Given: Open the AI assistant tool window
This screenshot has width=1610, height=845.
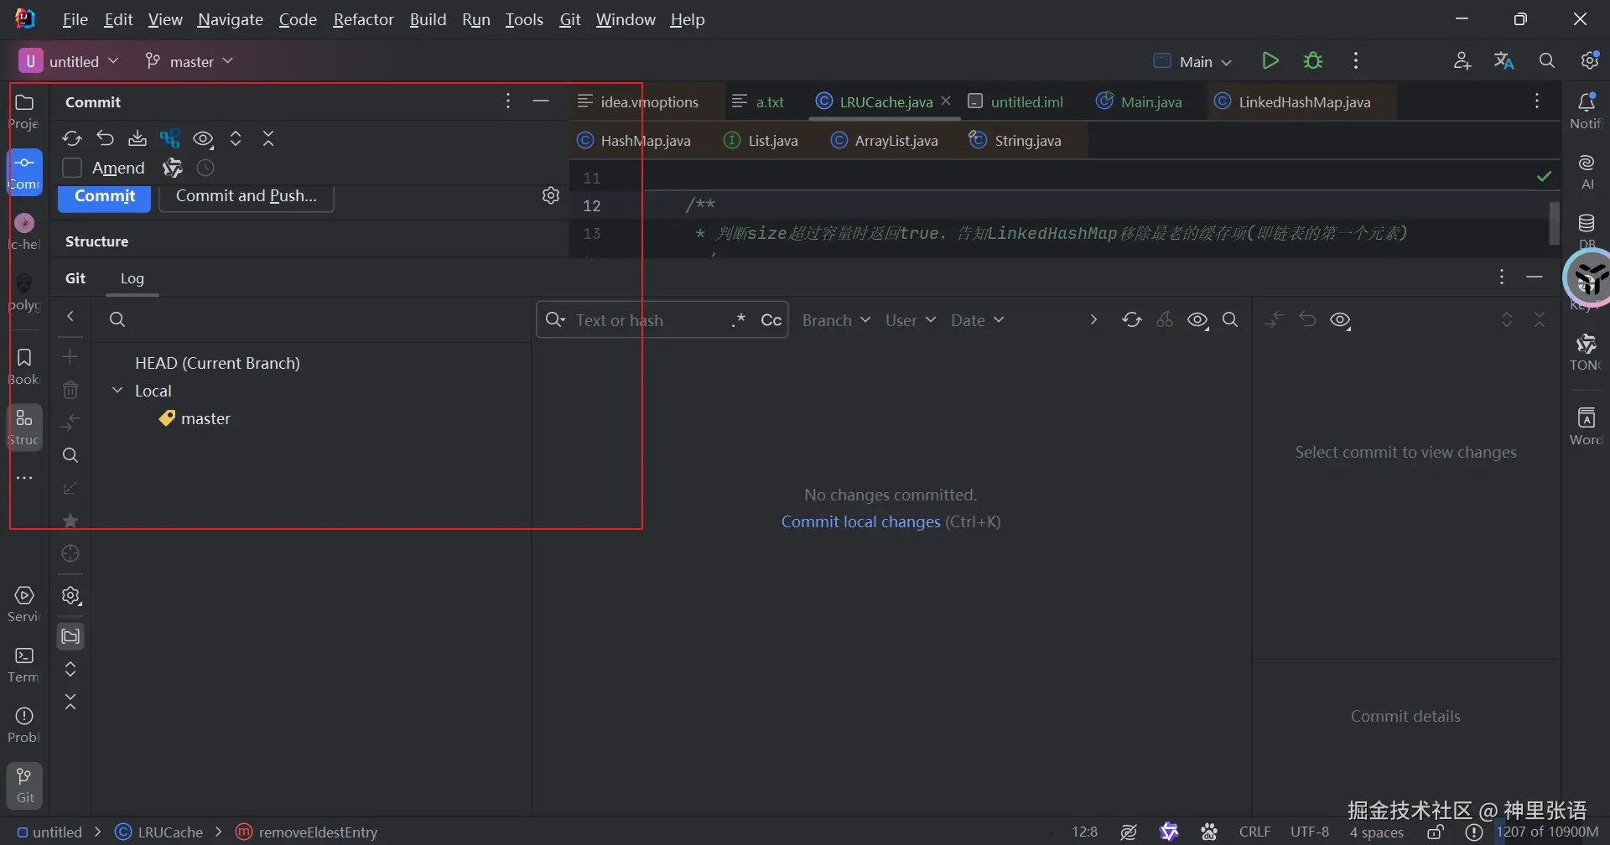Looking at the screenshot, I should [x=1586, y=171].
